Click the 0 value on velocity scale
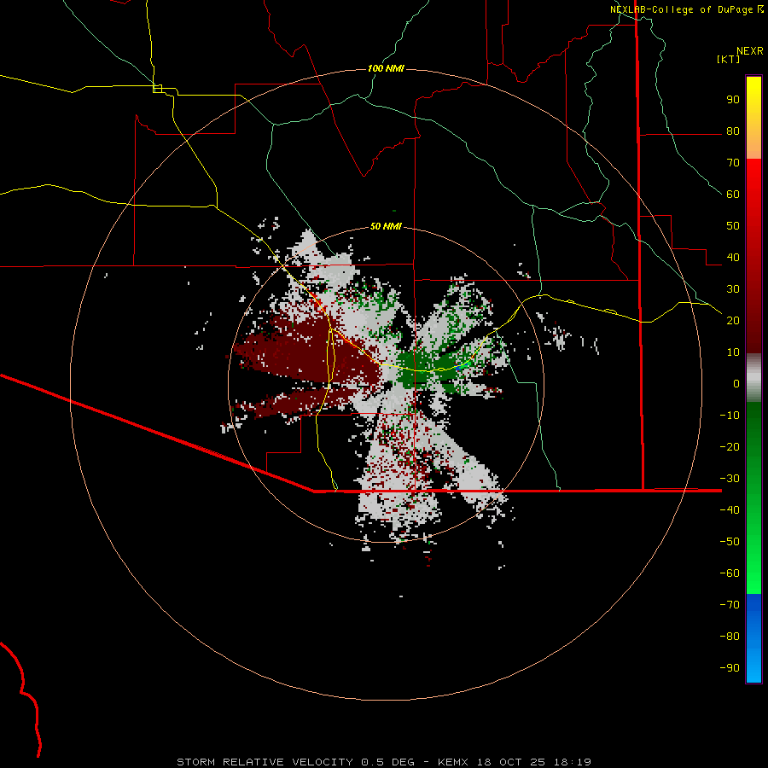768x768 pixels. pyautogui.click(x=736, y=384)
